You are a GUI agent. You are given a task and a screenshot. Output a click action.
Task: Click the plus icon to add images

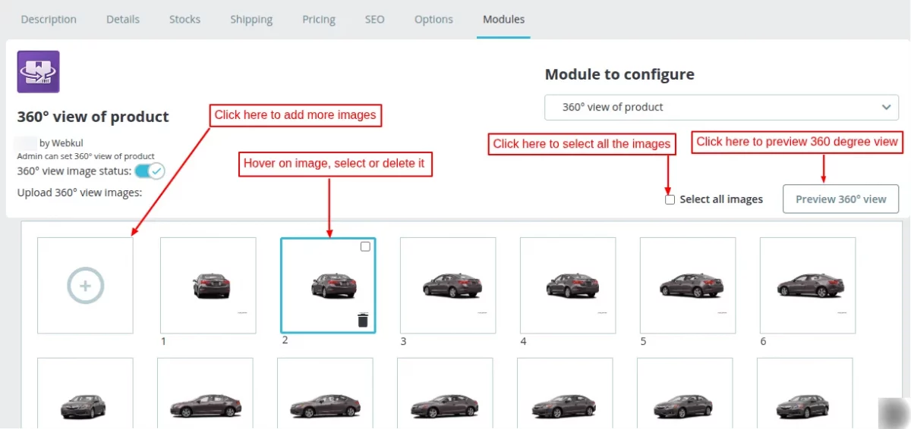click(x=85, y=286)
